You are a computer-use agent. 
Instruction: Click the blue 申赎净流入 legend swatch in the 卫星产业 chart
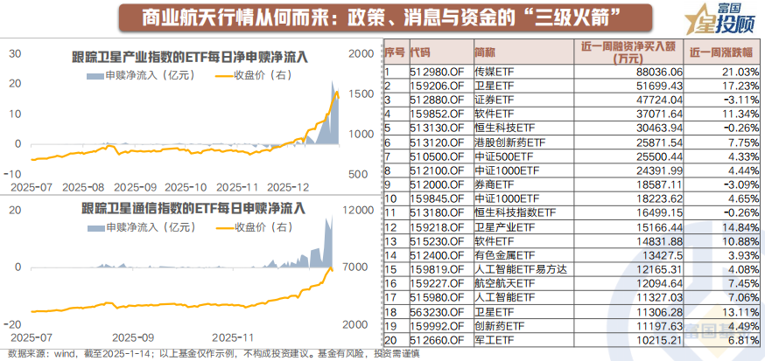[95, 75]
